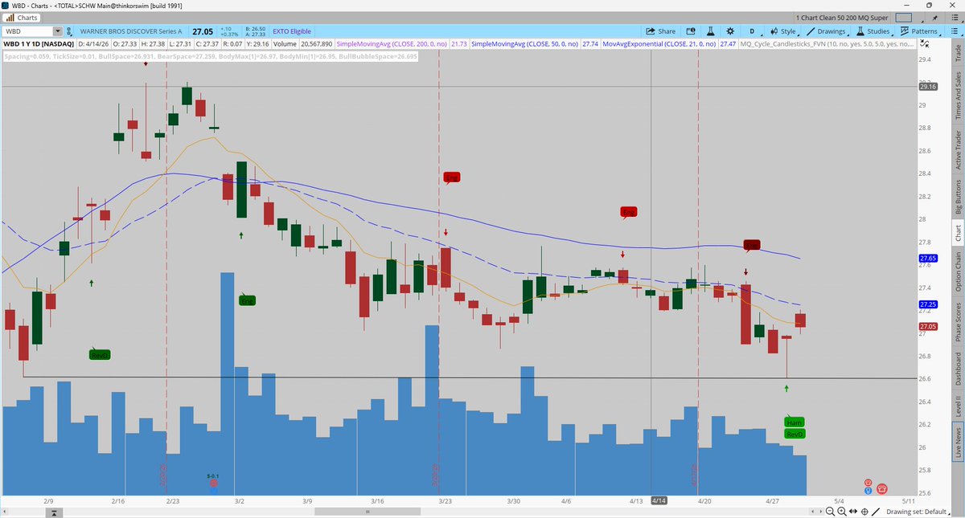Select the trendline drawing tool icon
965x518 pixels.
point(876,510)
